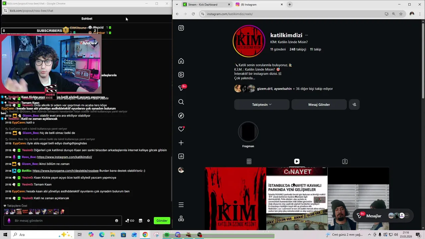This screenshot has width=425, height=239.
Task: Expand the floating Mesajlar messages panel
Action: (383, 216)
